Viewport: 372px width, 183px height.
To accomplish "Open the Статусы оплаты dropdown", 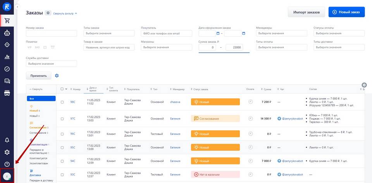I will tap(339, 33).
